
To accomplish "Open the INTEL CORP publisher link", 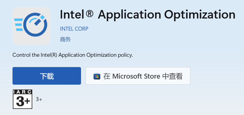I will [74, 29].
